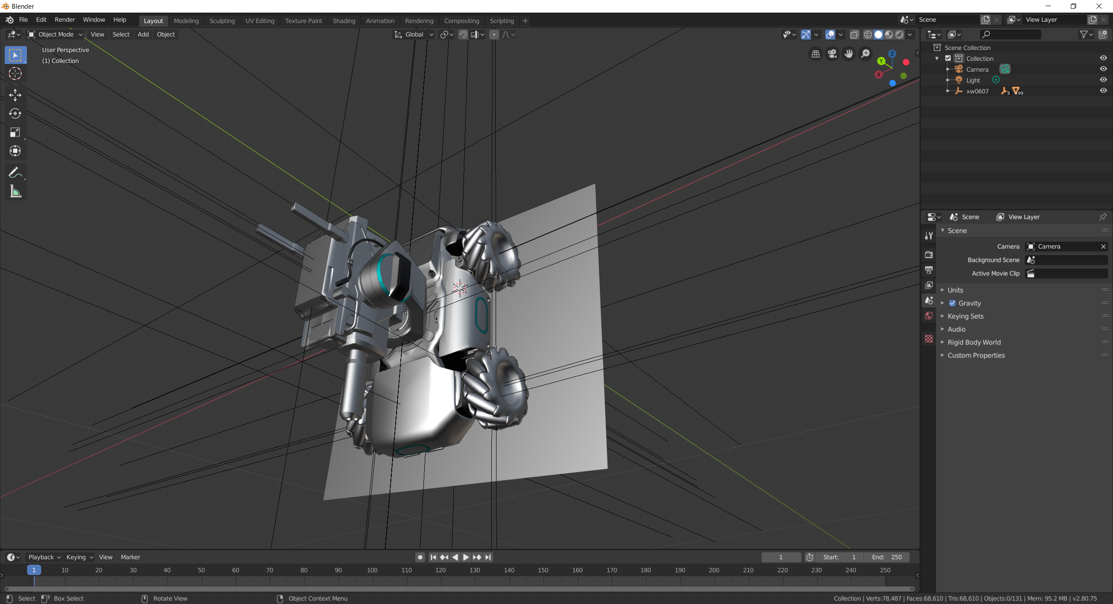Image resolution: width=1113 pixels, height=604 pixels.
Task: Open the Playback popover in timeline
Action: 44,557
